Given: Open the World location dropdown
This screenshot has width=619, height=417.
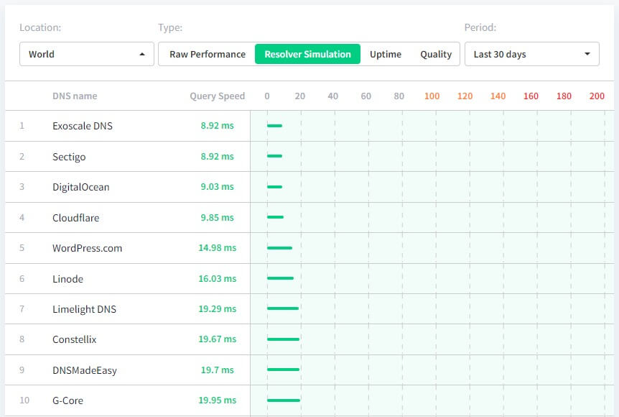Looking at the screenshot, I should [86, 54].
